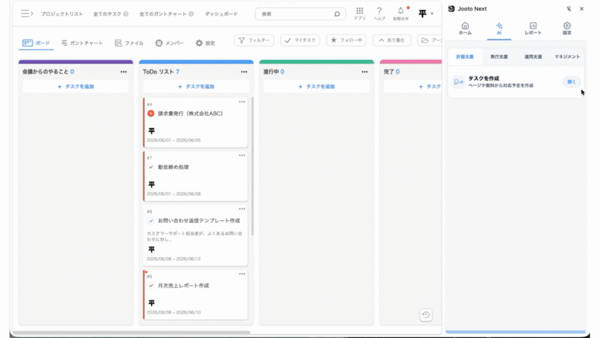Open the ダッシュボード page
This screenshot has width=600, height=338.
(x=221, y=14)
